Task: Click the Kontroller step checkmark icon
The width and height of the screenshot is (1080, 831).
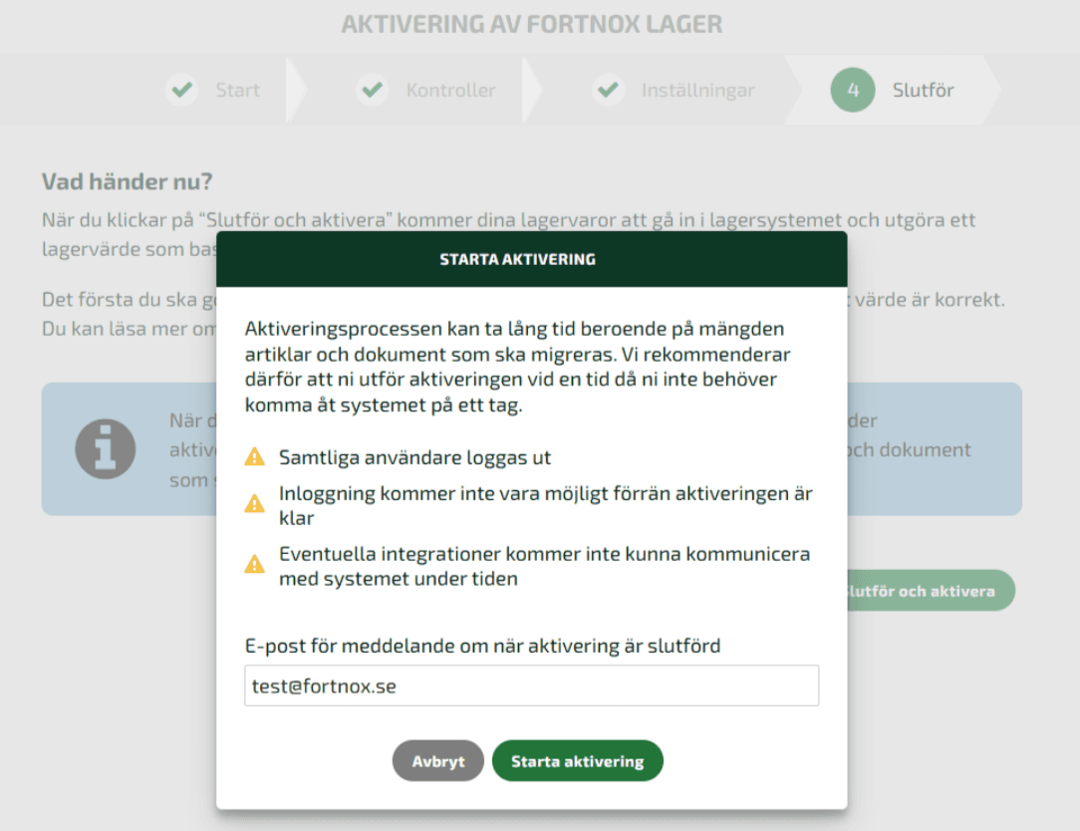Action: click(372, 90)
